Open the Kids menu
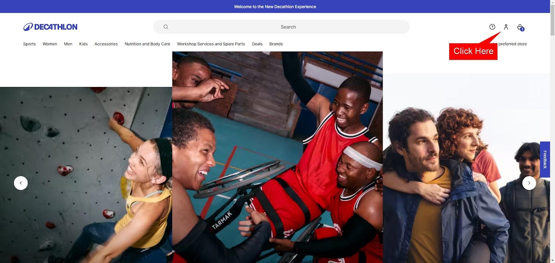The image size is (555, 263). 83,44
